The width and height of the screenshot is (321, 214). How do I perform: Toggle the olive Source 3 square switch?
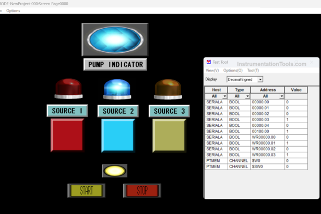tap(169, 136)
